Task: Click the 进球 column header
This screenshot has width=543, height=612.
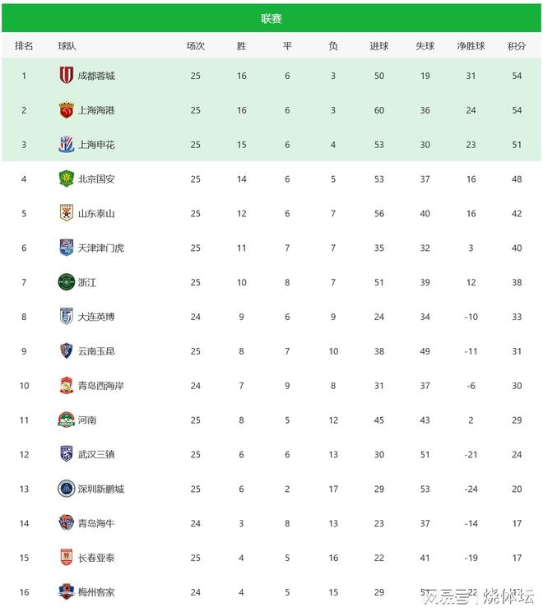Action: click(x=378, y=46)
